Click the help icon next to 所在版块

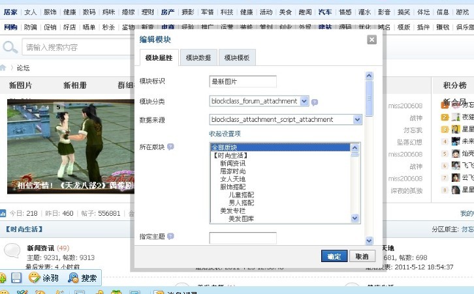170,147
